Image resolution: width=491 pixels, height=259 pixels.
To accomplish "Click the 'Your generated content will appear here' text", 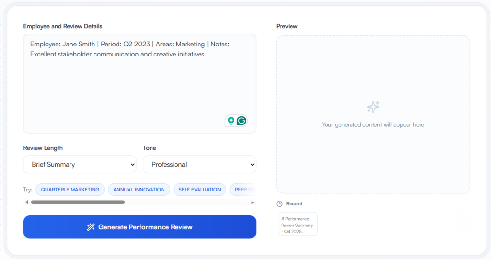I will 373,125.
